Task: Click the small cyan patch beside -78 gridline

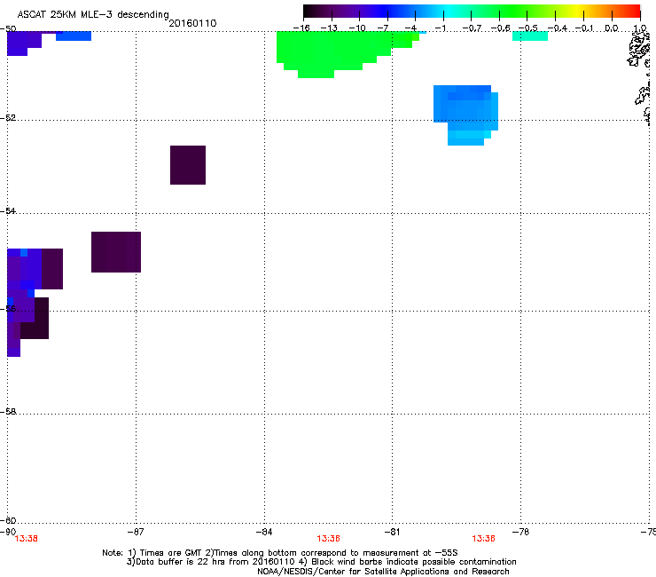Action: [x=530, y=36]
